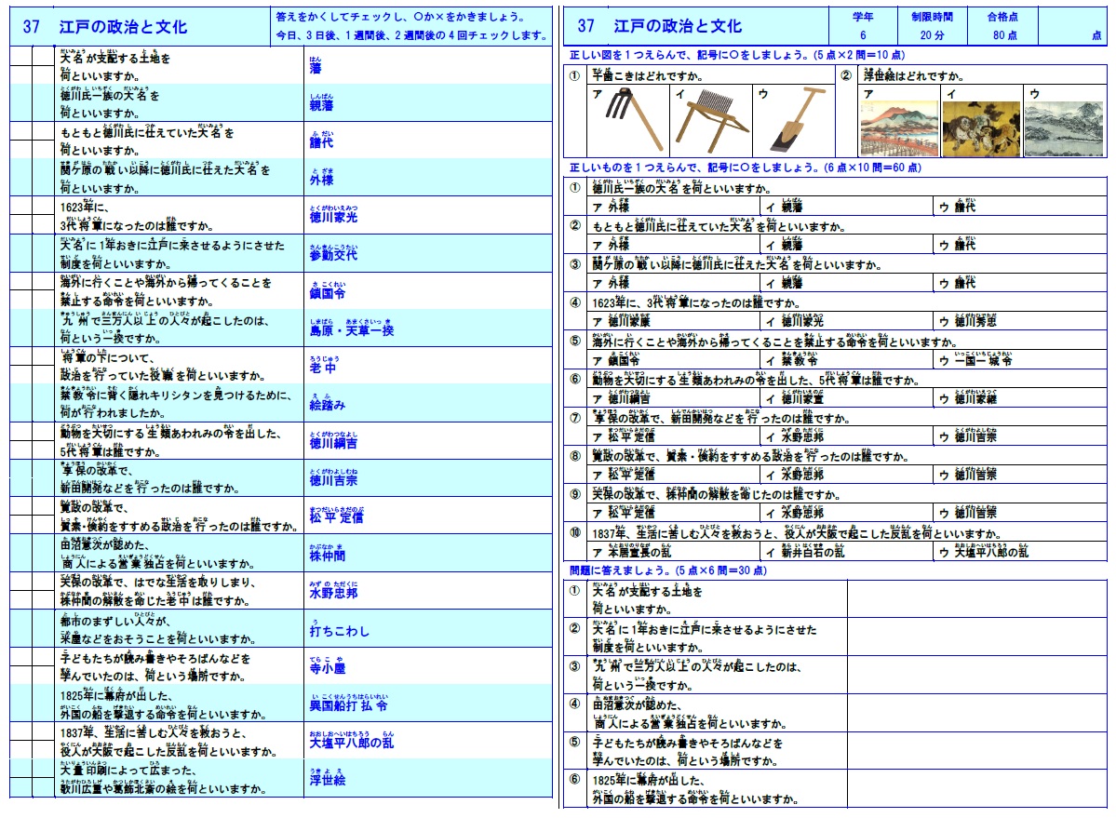Choose red mountain print ア for the 浮世絵 question
The image size is (1116, 818).
[x=899, y=128]
